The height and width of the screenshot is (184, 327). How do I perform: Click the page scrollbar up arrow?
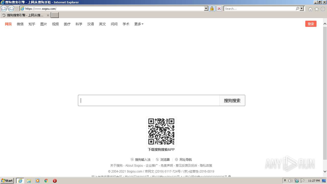coord(325,24)
